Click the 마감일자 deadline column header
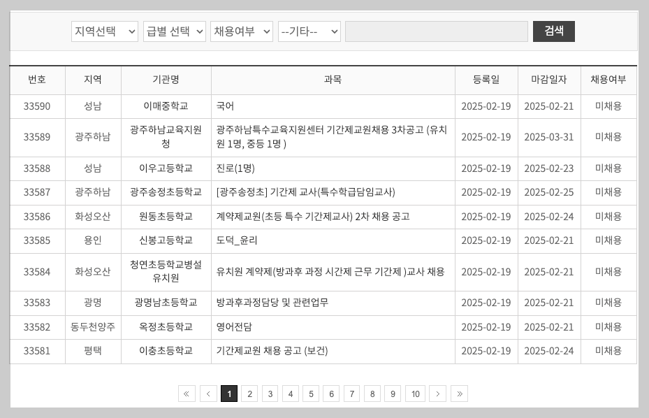Screen dimensions: 649x418 (548, 80)
